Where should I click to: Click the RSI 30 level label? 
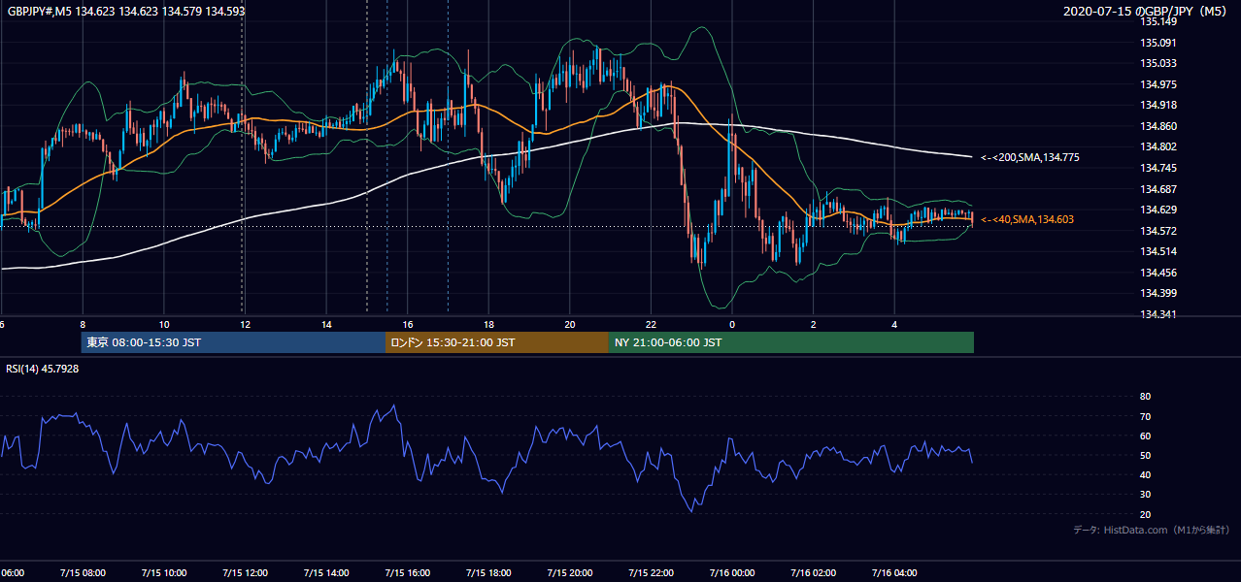click(x=1145, y=495)
